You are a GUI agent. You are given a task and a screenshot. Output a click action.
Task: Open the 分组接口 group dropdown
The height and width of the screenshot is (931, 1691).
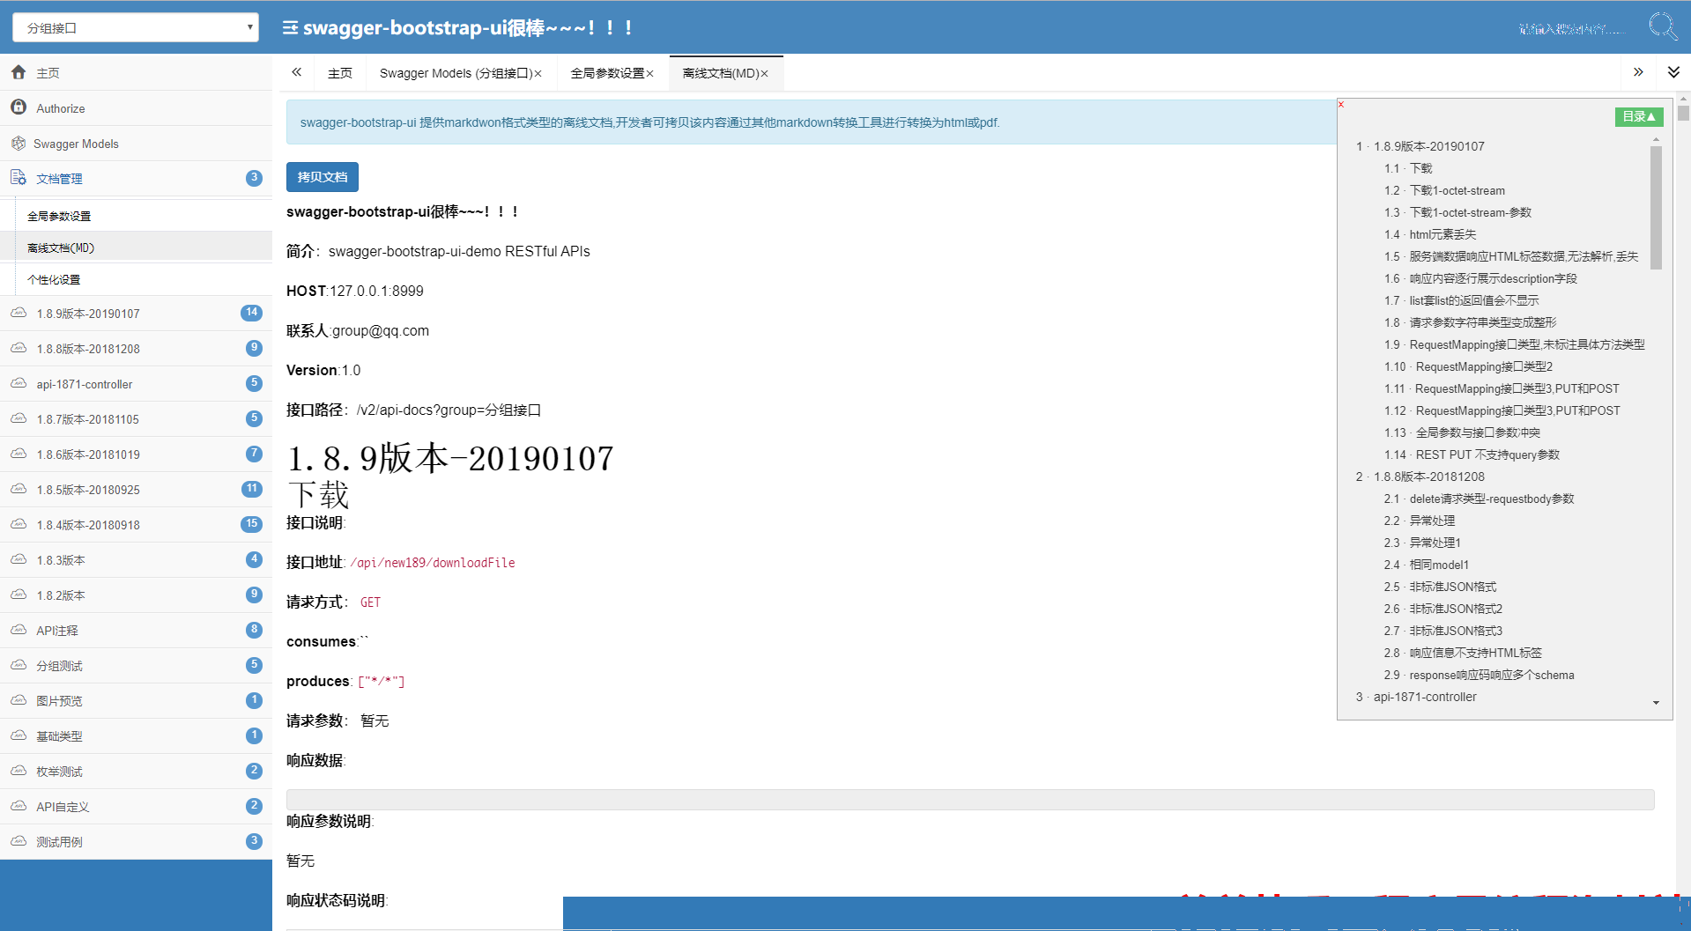coord(136,27)
